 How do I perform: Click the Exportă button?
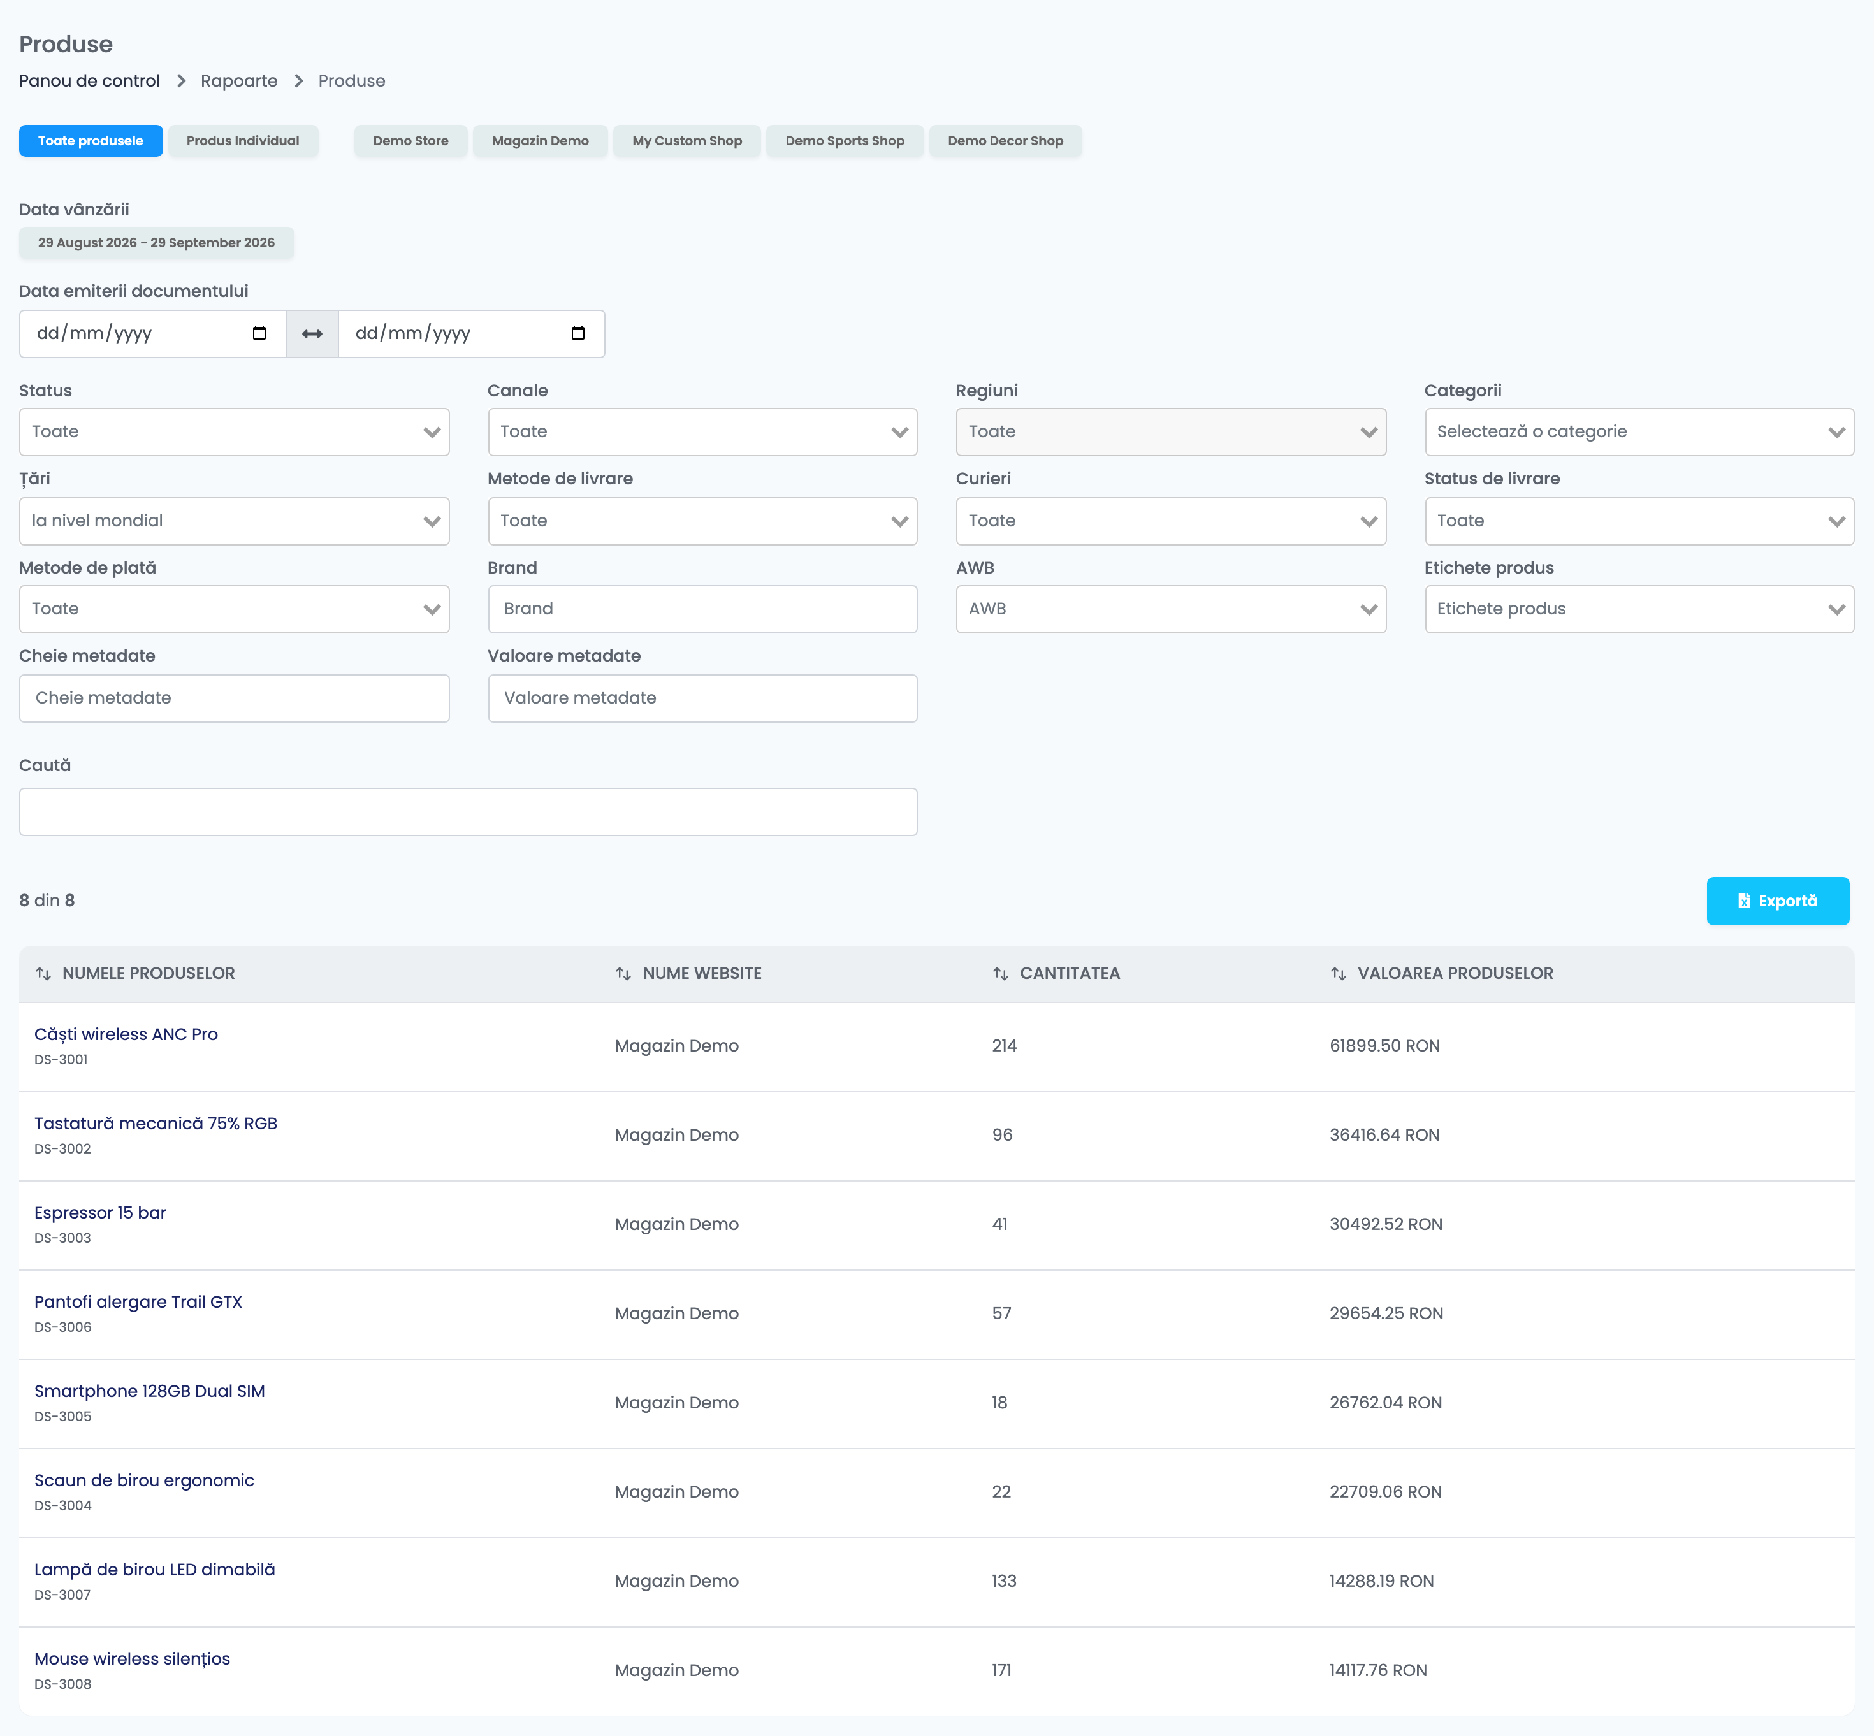pos(1777,901)
